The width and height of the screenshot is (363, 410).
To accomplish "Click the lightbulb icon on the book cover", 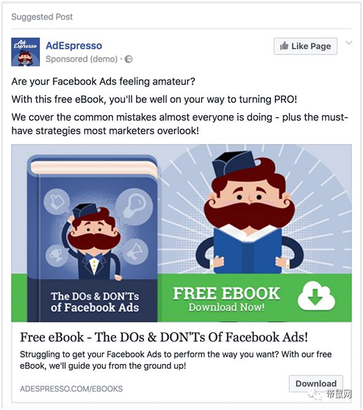I will (x=134, y=207).
